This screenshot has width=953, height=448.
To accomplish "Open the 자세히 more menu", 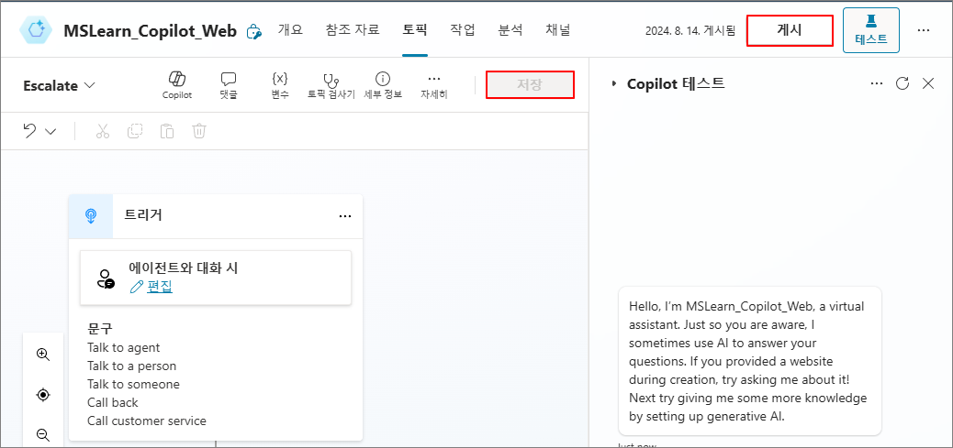I will pos(434,85).
